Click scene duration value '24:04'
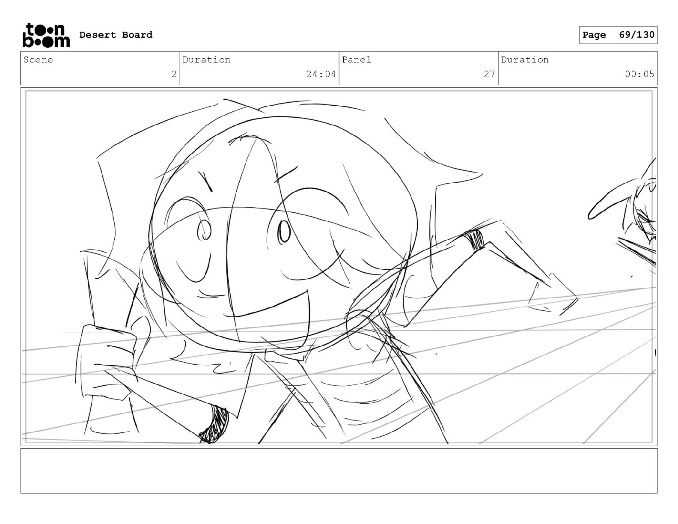The height and width of the screenshot is (524, 678). (321, 74)
